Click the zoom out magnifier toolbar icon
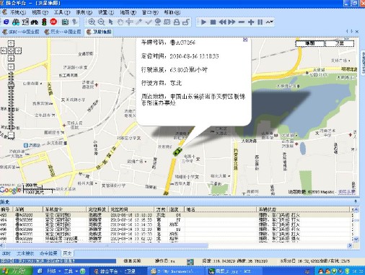The height and width of the screenshot is (275, 365). click(101, 22)
